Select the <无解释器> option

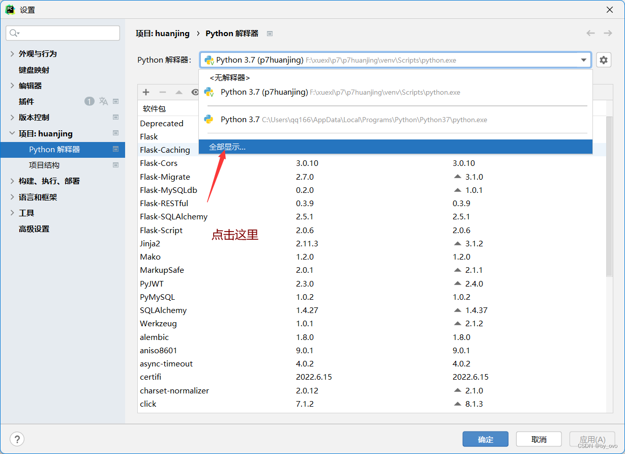click(x=396, y=78)
